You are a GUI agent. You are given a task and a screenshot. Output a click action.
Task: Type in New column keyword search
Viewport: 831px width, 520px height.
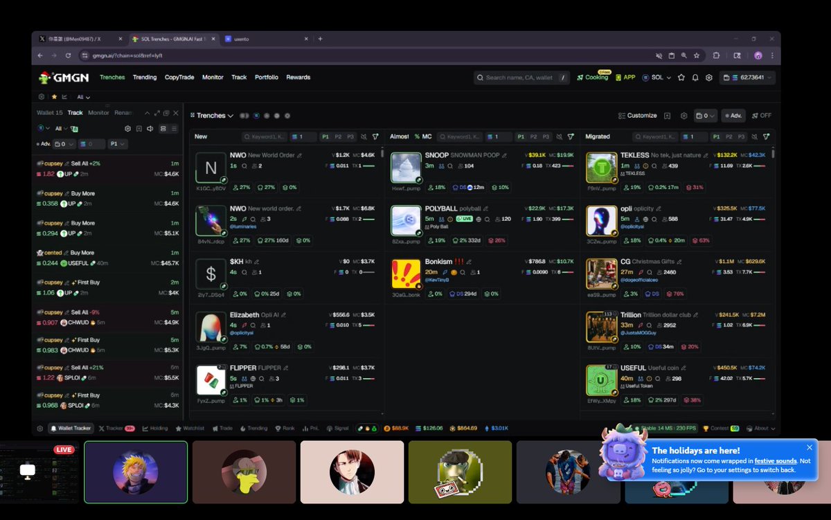pyautogui.click(x=265, y=137)
